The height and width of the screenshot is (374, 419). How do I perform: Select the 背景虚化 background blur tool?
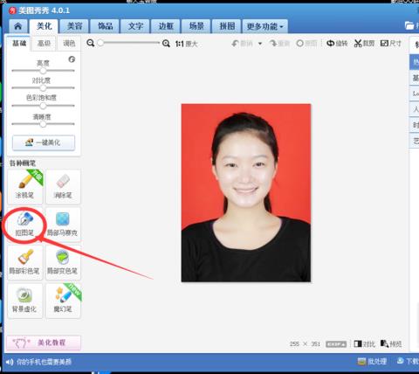tap(25, 301)
